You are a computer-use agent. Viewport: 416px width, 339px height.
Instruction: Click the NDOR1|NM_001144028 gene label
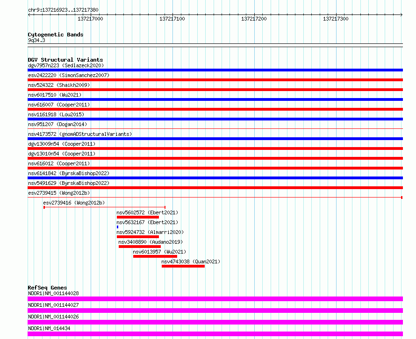53,293
